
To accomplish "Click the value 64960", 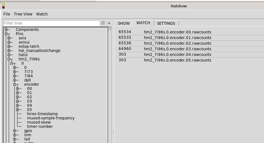I will click(x=125, y=49).
